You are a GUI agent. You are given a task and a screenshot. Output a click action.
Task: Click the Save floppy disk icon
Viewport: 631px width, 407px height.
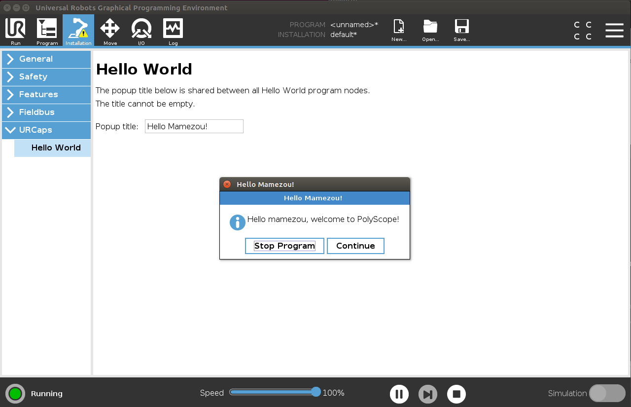[462, 28]
